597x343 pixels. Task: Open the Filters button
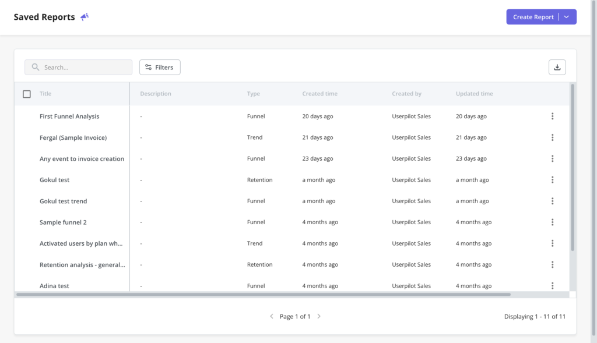[160, 68]
